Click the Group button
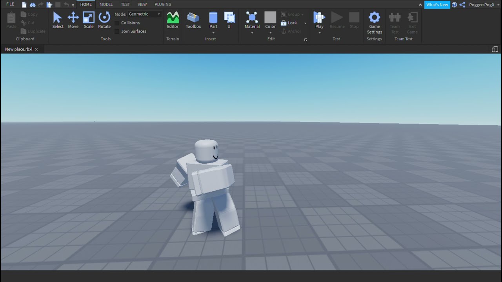This screenshot has height=282, width=502. coord(292,14)
